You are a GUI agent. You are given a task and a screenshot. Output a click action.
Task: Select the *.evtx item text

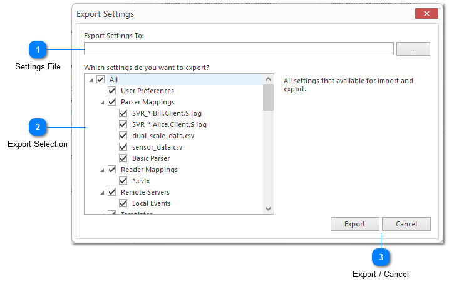(x=141, y=181)
